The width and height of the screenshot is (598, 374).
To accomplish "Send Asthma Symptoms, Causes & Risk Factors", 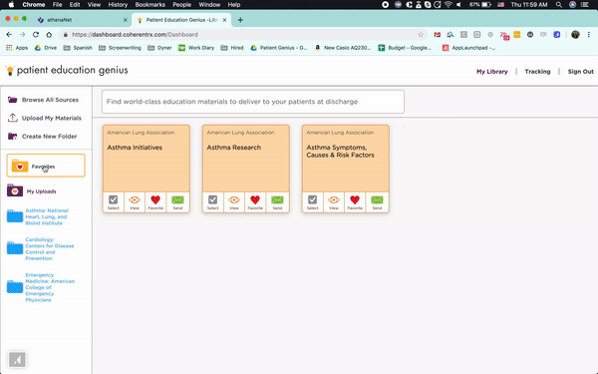I will click(x=377, y=202).
